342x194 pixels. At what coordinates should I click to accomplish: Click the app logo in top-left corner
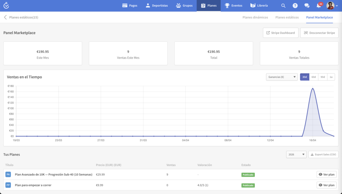click(x=6, y=6)
